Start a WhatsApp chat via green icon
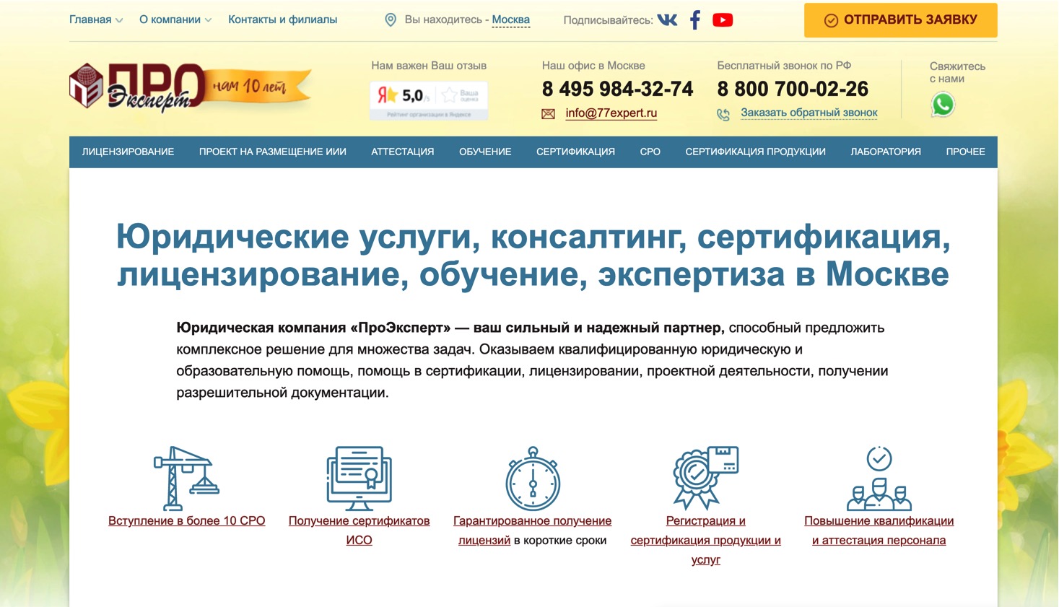 943,105
